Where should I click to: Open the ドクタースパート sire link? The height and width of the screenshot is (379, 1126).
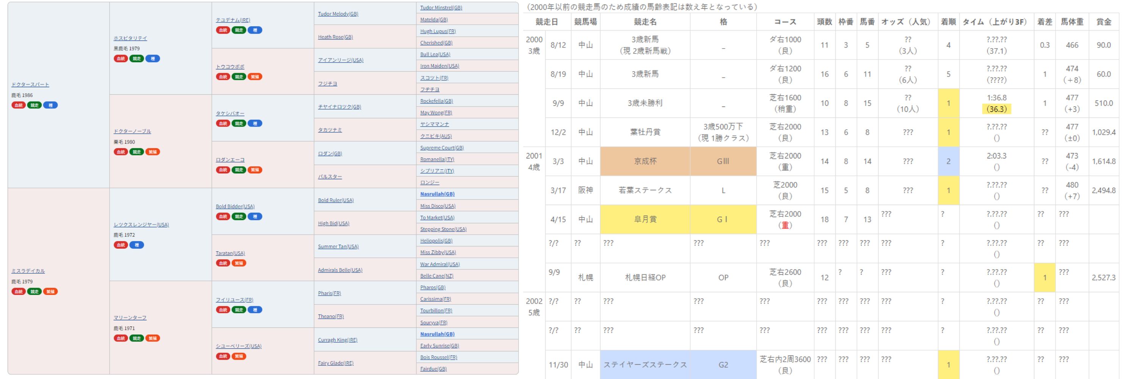pos(30,85)
